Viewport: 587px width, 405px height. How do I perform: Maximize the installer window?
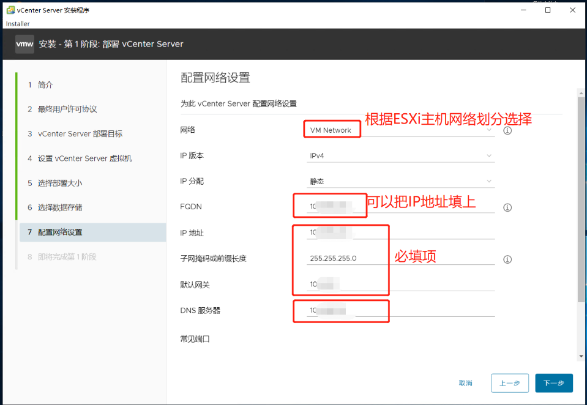(x=548, y=10)
